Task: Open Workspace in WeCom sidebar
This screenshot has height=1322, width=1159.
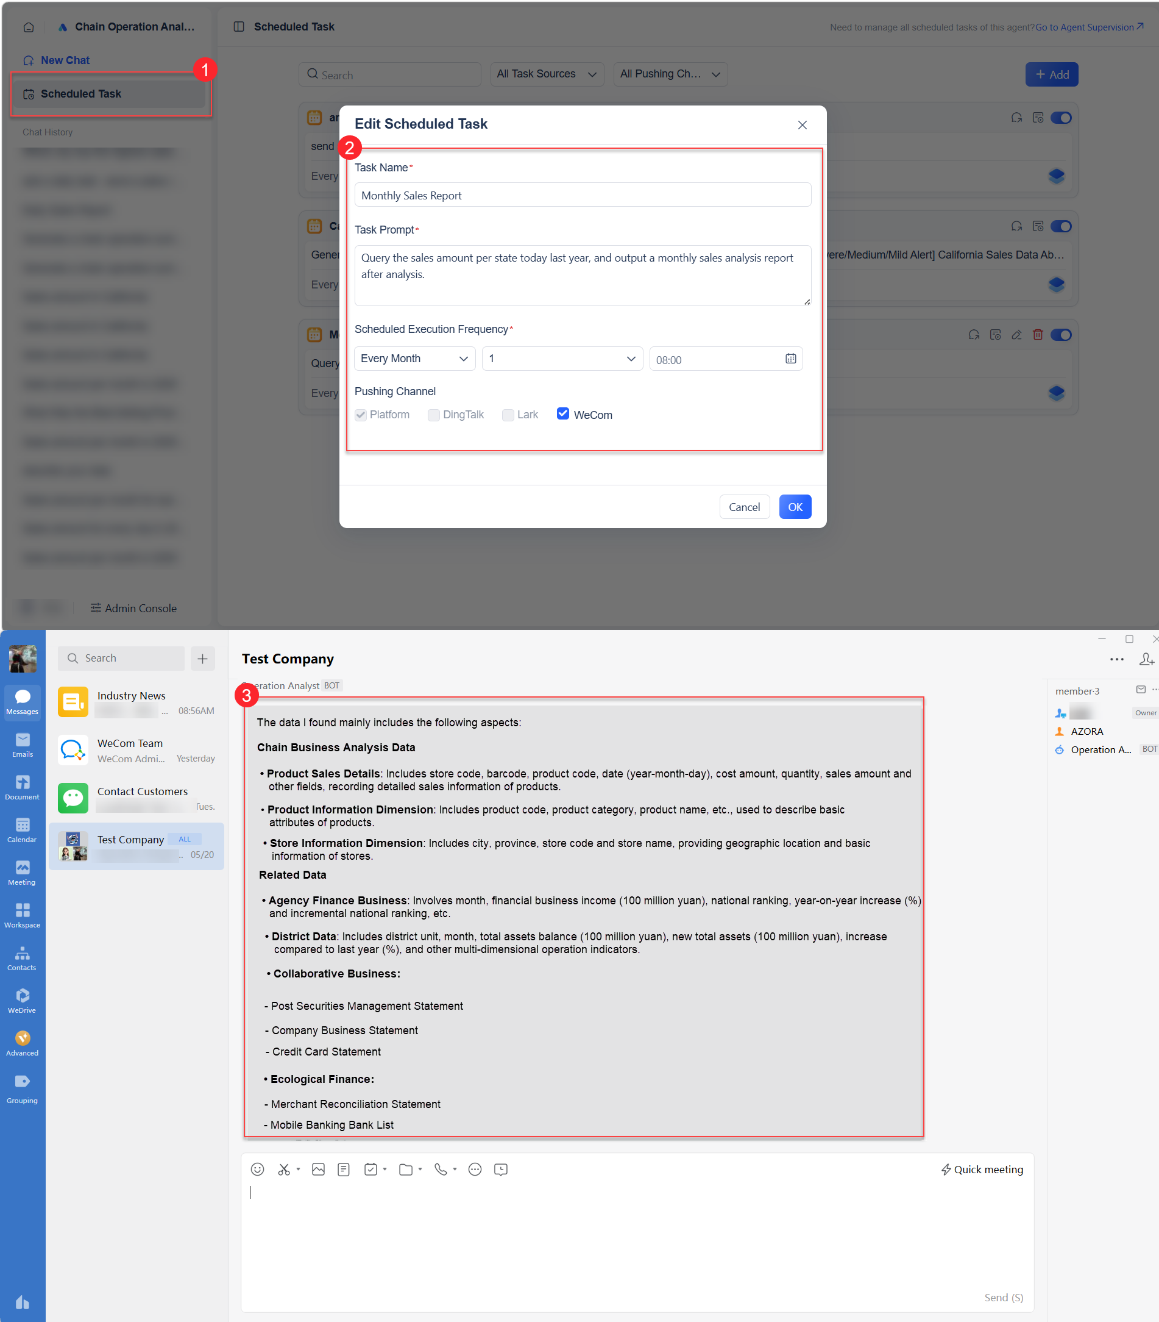Action: 23,915
